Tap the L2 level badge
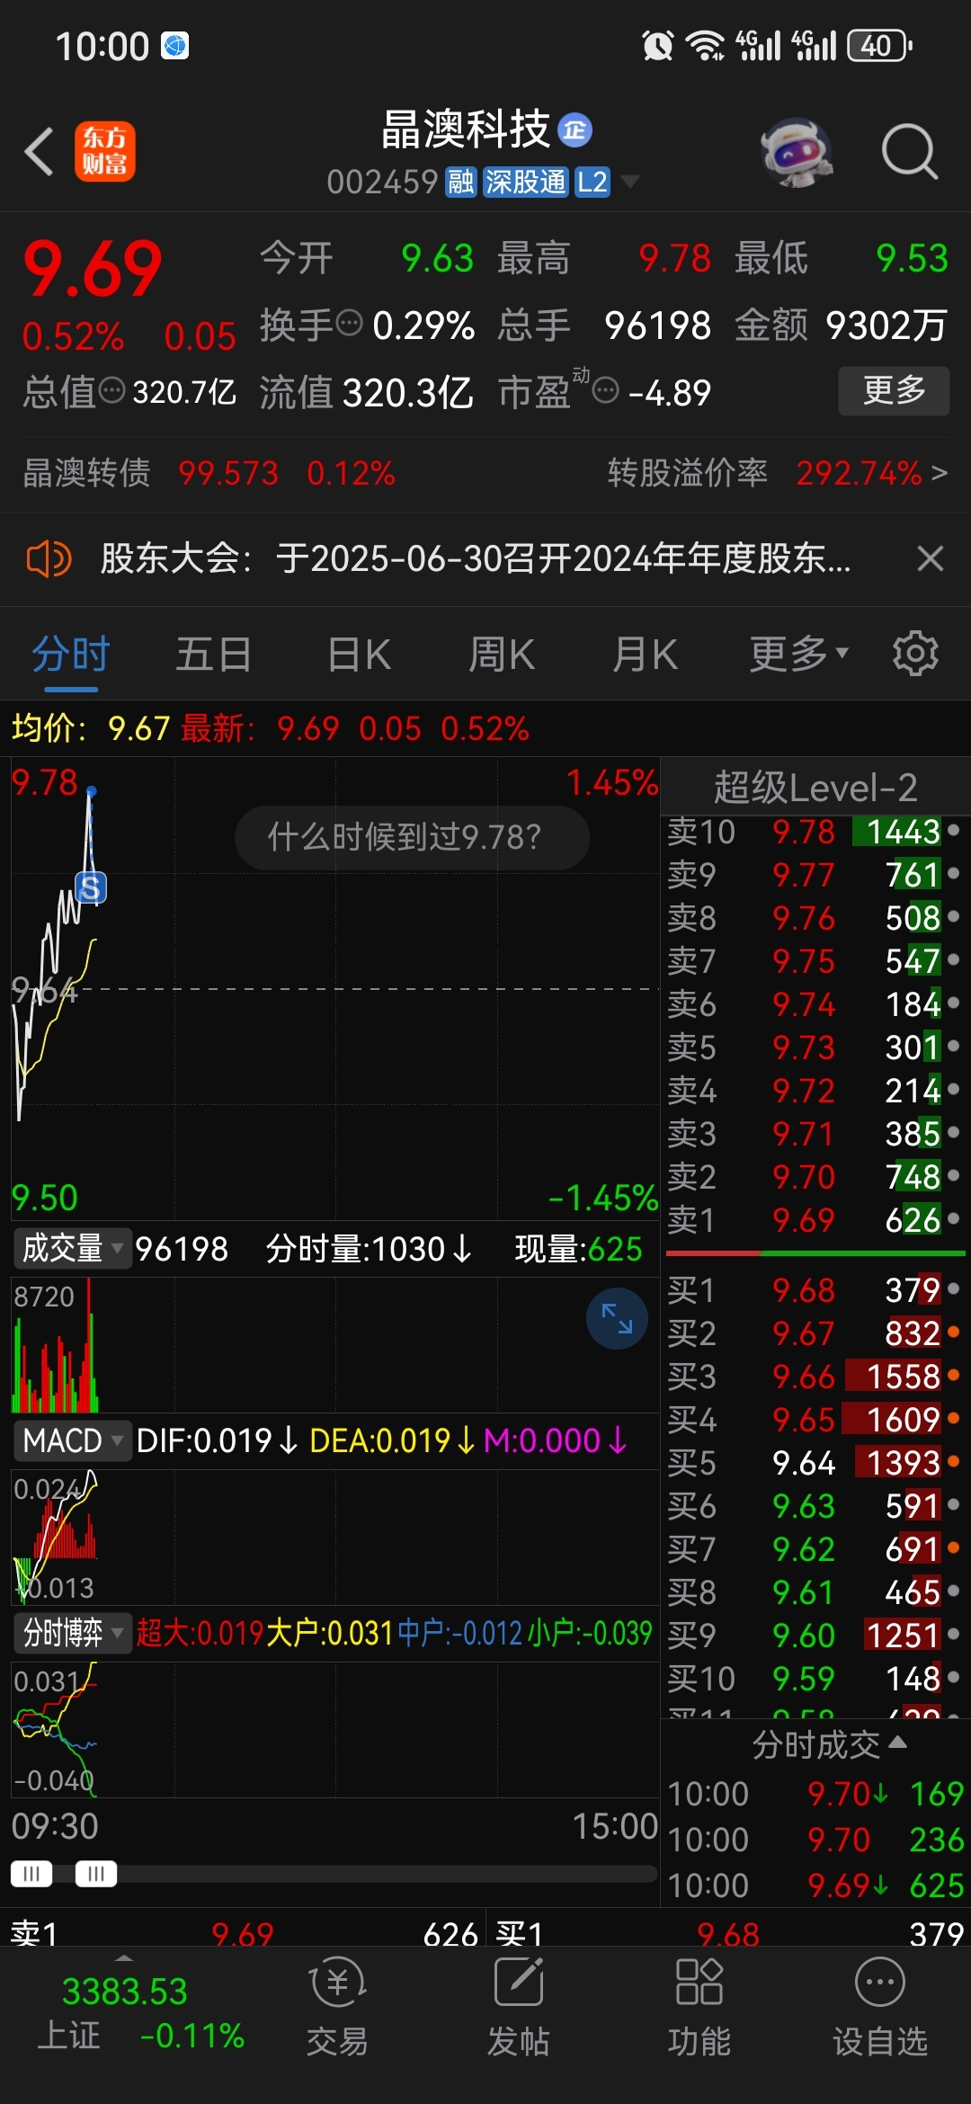 coord(592,183)
